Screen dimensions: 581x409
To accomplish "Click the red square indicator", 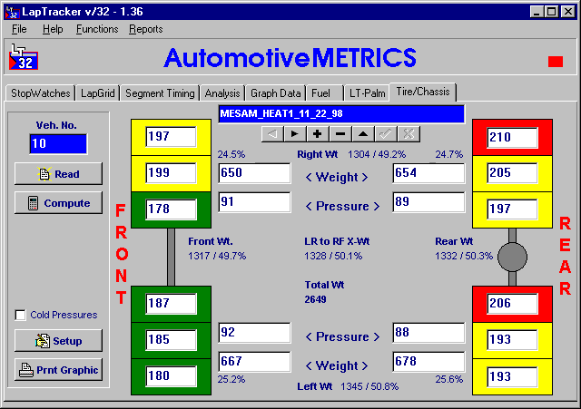I will [x=556, y=62].
